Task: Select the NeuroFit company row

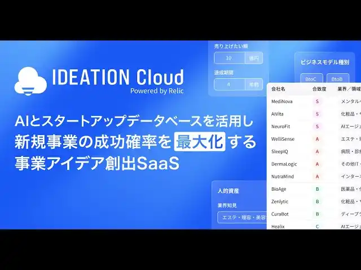Action: coord(314,127)
